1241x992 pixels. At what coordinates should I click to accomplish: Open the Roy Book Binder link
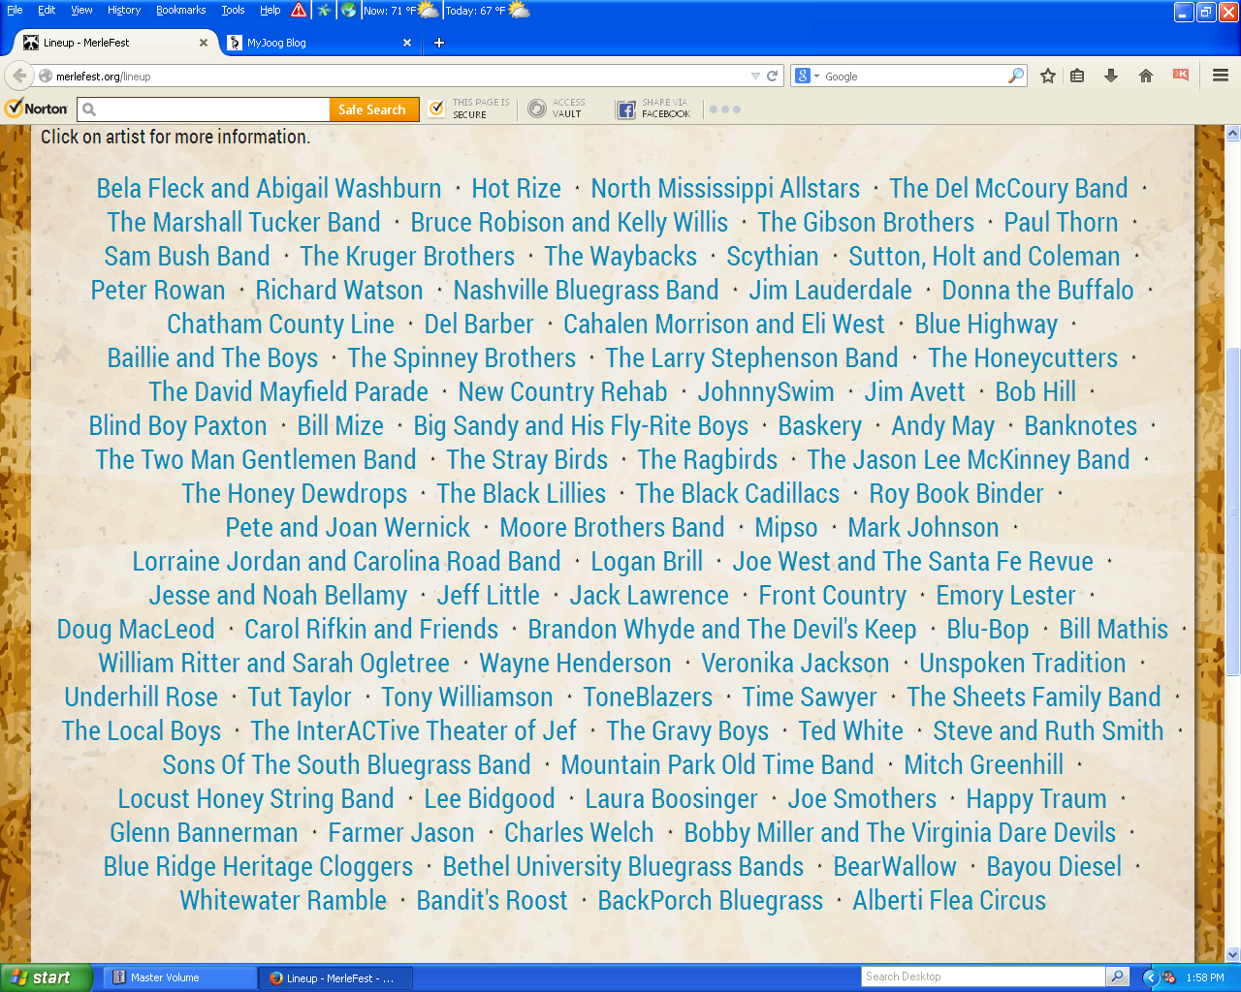956,493
